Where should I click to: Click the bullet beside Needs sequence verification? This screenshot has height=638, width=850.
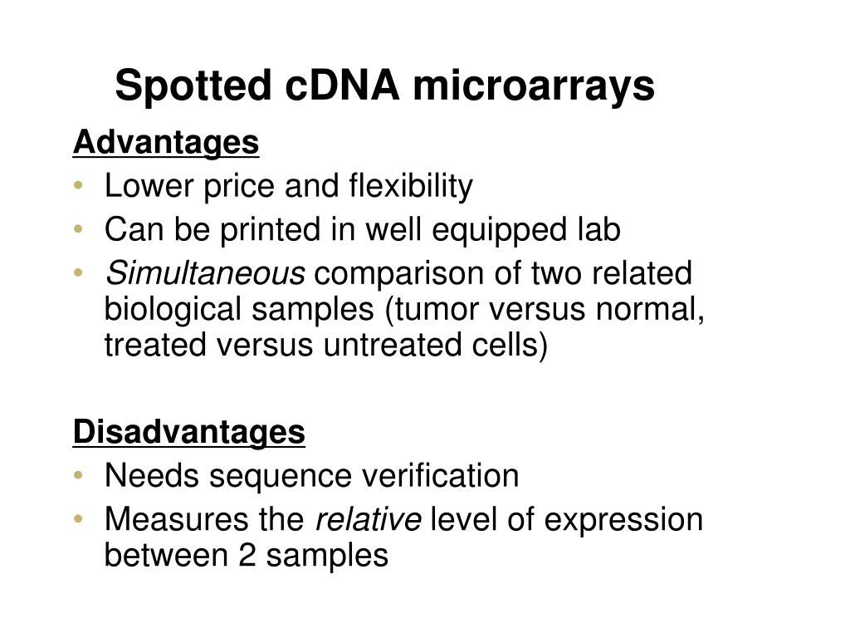tap(79, 475)
